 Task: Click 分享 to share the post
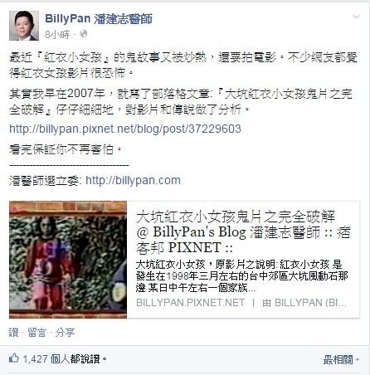[65, 332]
